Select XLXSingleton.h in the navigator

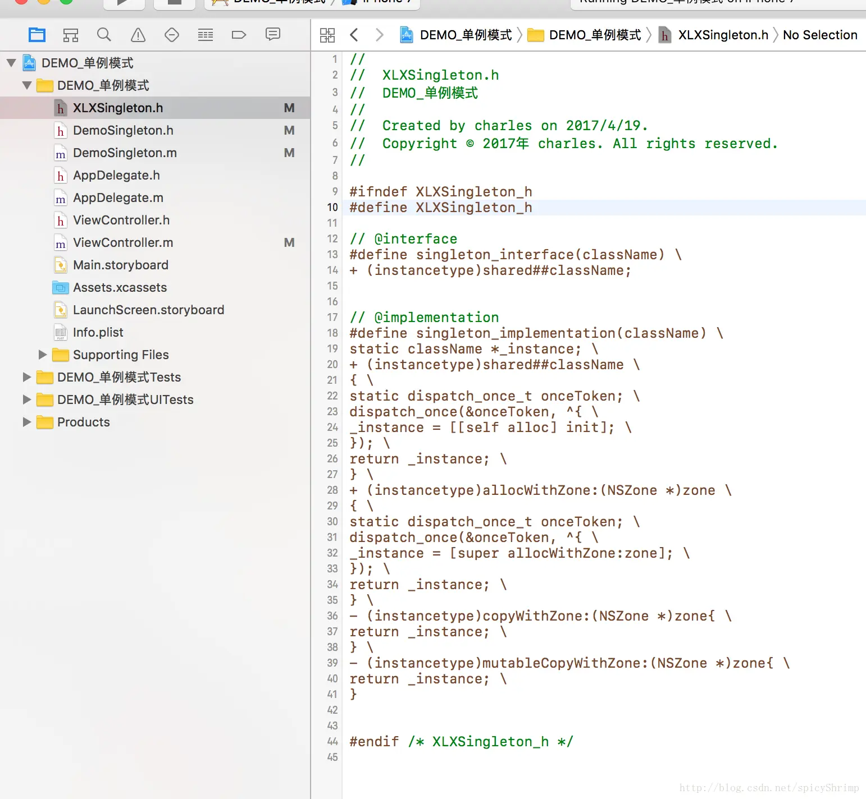[x=155, y=108]
